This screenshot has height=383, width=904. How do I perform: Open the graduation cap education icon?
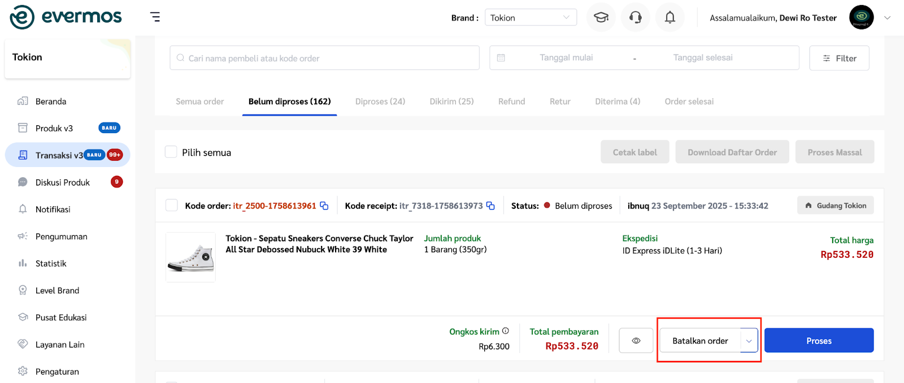click(601, 17)
